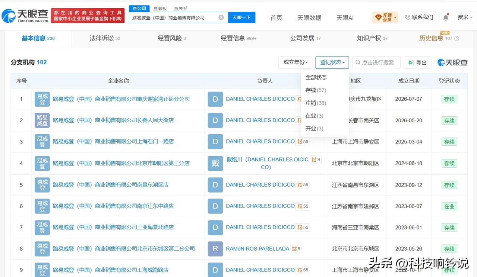
Task: Select 存续(57) in the status menu
Action: (316, 90)
